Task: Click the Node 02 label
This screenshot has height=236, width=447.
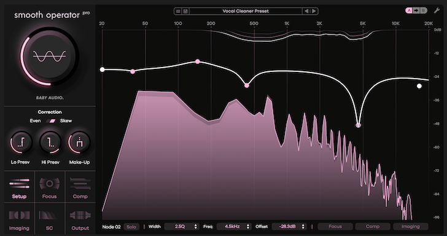Action: tap(112, 227)
